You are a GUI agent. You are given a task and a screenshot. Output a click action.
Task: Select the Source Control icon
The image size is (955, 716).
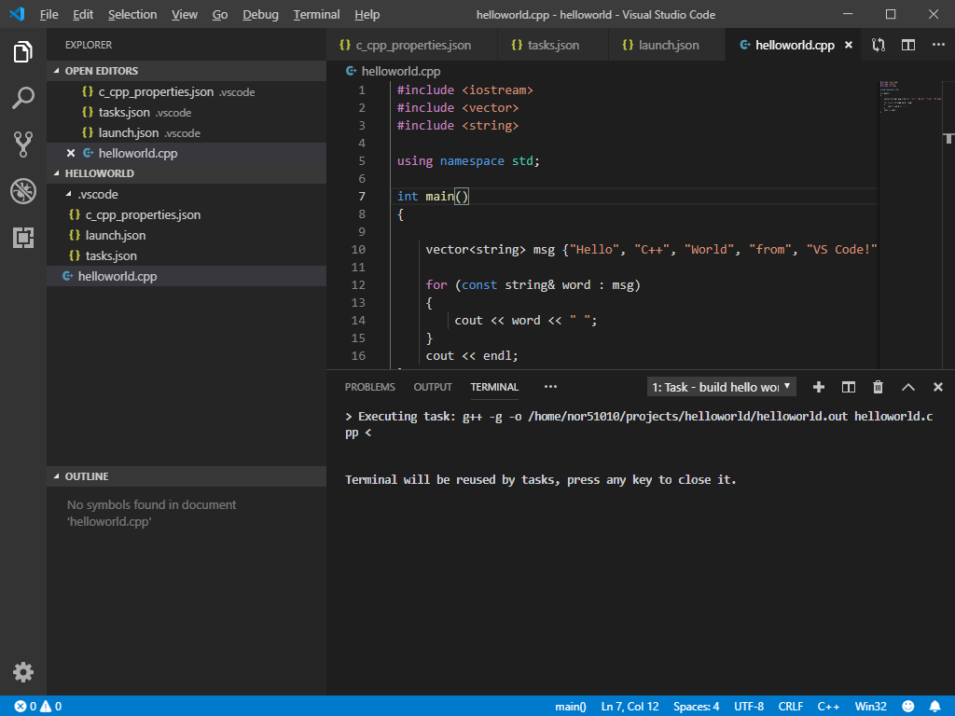click(x=23, y=144)
